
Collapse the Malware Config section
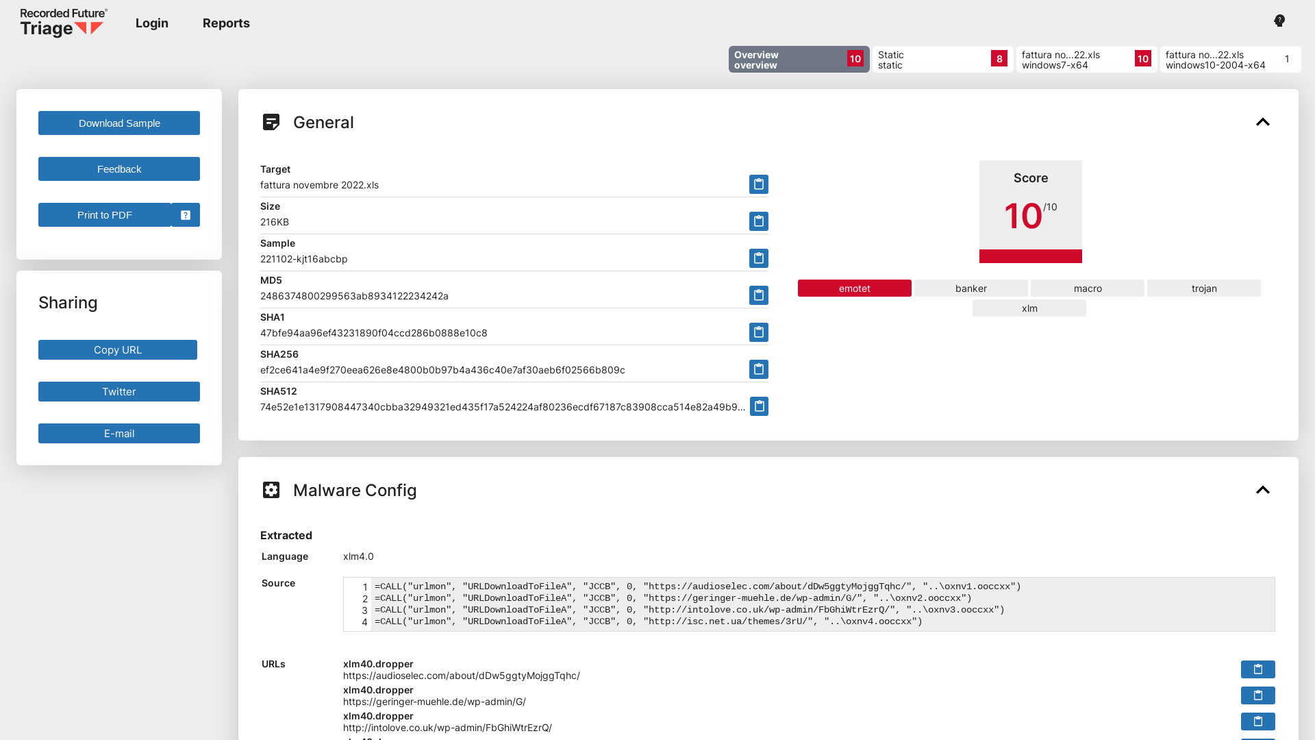(x=1263, y=490)
